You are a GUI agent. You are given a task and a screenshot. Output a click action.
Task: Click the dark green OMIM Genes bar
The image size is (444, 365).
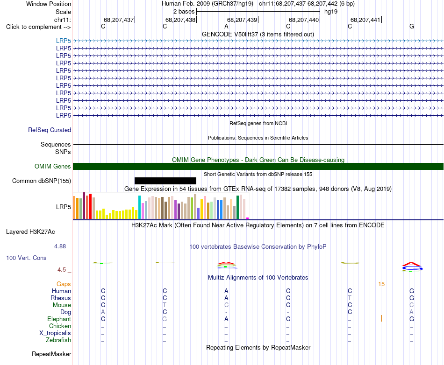pos(258,166)
